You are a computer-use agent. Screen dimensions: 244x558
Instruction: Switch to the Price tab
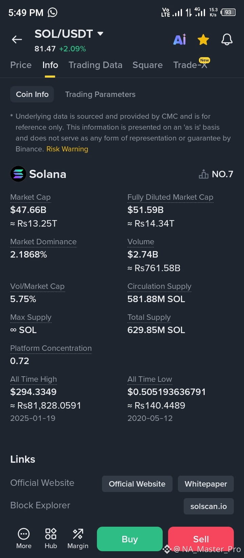[21, 65]
